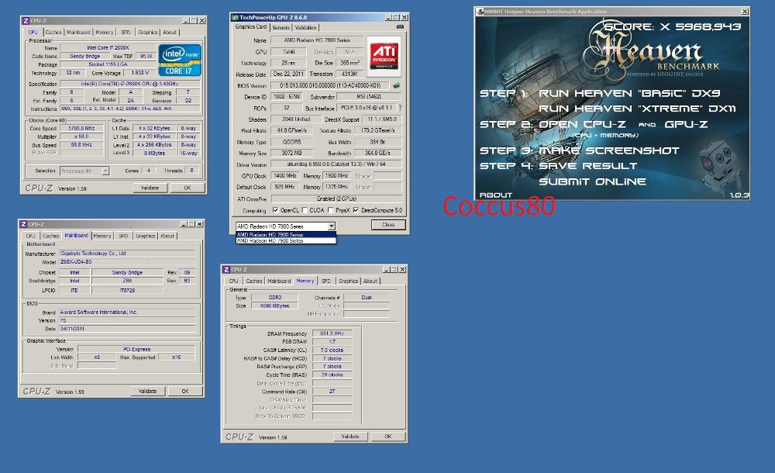
Task: Click the Bus Interface question mark icon
Action: tap(400, 107)
